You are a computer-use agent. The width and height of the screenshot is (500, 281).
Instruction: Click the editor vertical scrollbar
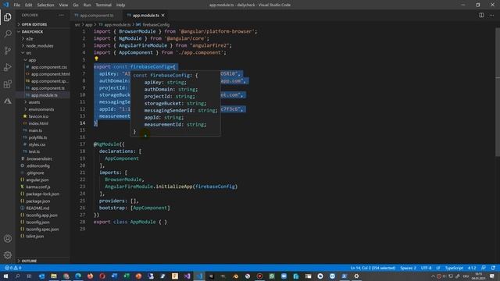pyautogui.click(x=498, y=92)
